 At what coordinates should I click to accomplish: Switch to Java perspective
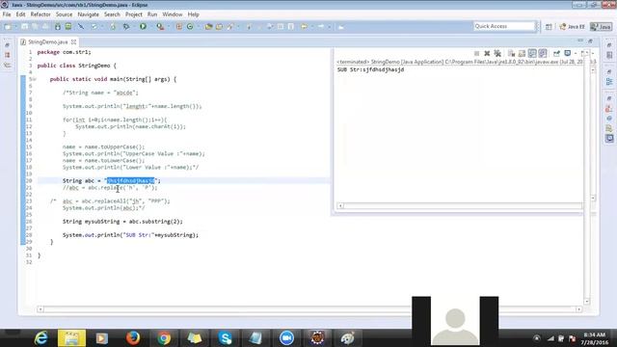(602, 27)
